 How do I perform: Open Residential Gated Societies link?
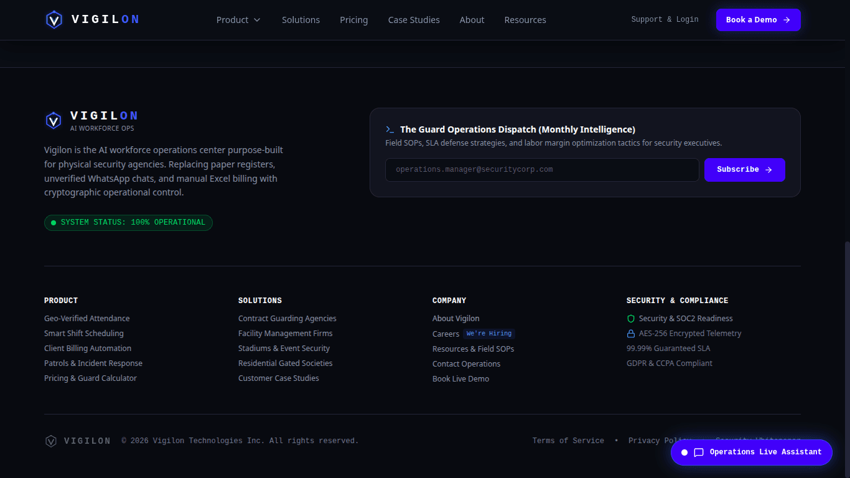(286, 363)
